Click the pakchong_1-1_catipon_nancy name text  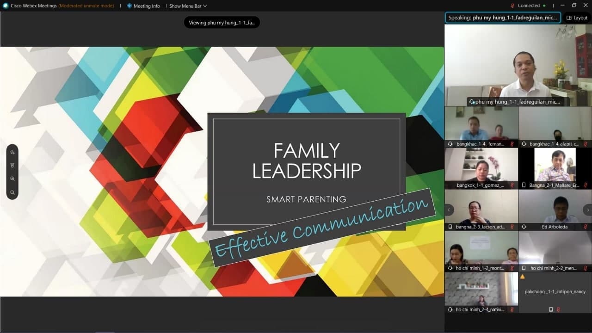555,292
